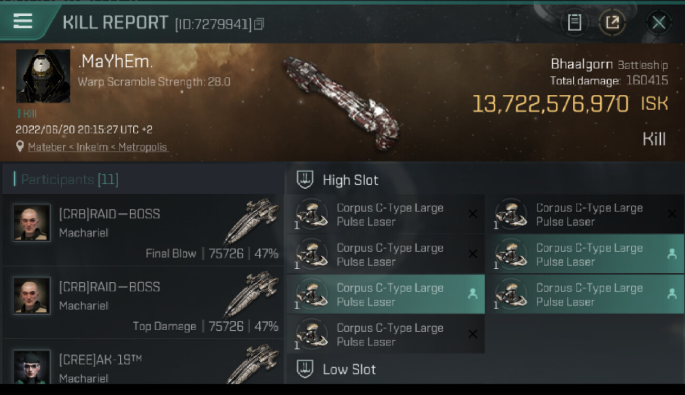Click the X mark on top-right pulse laser
The image size is (685, 395).
click(x=672, y=214)
